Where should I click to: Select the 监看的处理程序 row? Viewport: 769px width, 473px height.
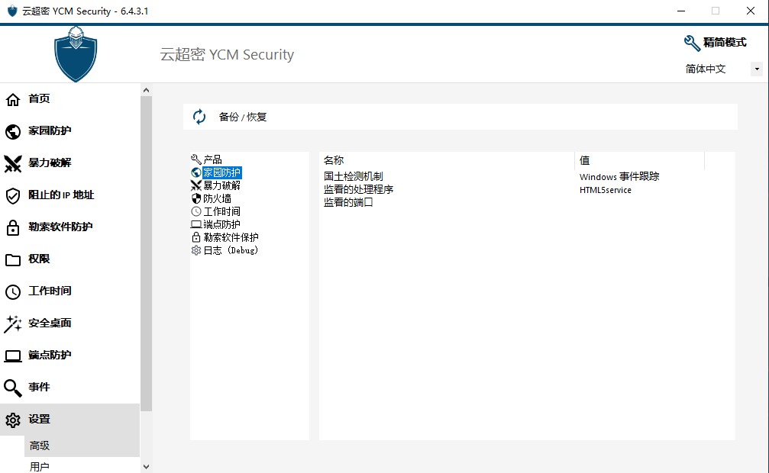click(x=358, y=189)
